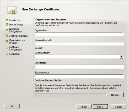Viewport: 129px width, 112px height.
Task: Click the gray Completion step indicator
Action: pos(7,54)
